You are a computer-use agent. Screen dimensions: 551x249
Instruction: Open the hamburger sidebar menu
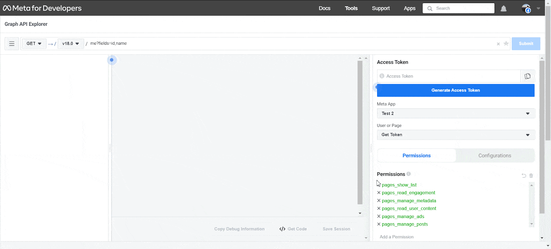(x=12, y=44)
